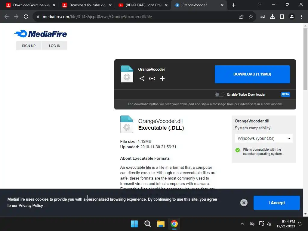308x231 pixels.
Task: Reload the MediaFire page
Action: point(26,17)
